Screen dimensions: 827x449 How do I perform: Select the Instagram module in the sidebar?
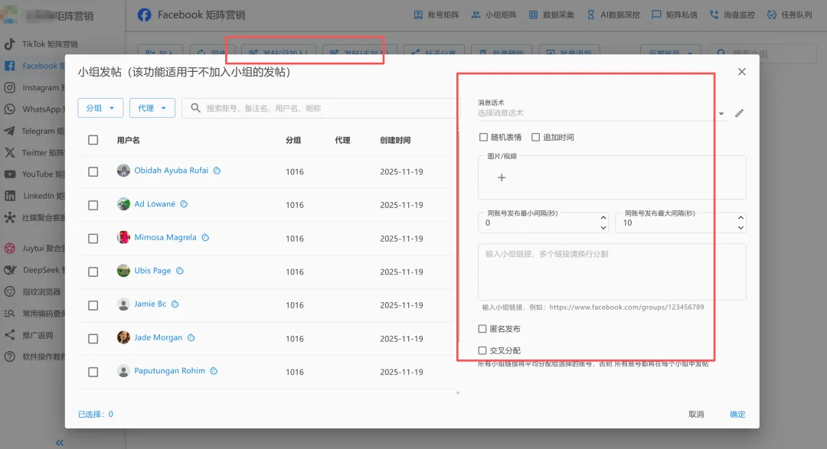(x=46, y=87)
